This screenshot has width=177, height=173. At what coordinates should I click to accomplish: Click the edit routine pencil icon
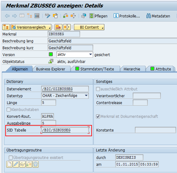pyautogui.click(x=16, y=164)
